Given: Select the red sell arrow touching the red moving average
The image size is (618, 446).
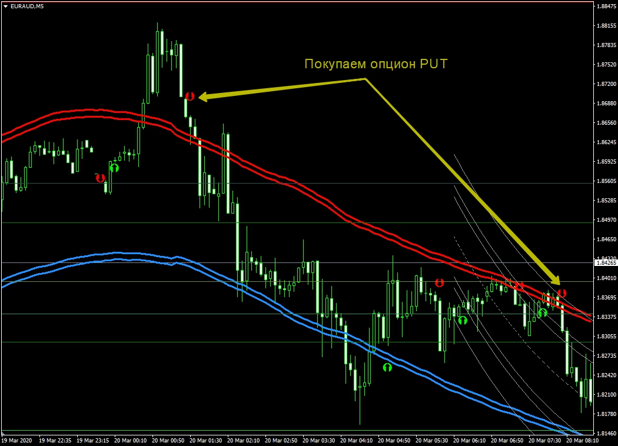Looking at the screenshot, I should (x=519, y=286).
